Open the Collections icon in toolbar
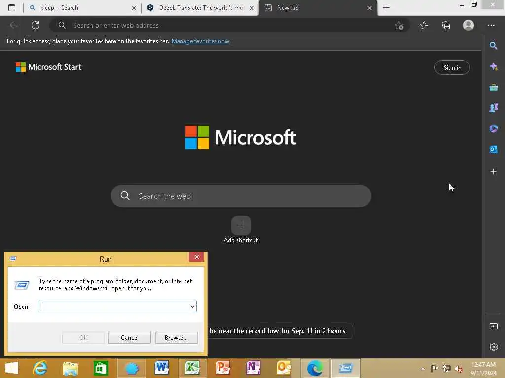The width and height of the screenshot is (505, 378). (x=446, y=25)
